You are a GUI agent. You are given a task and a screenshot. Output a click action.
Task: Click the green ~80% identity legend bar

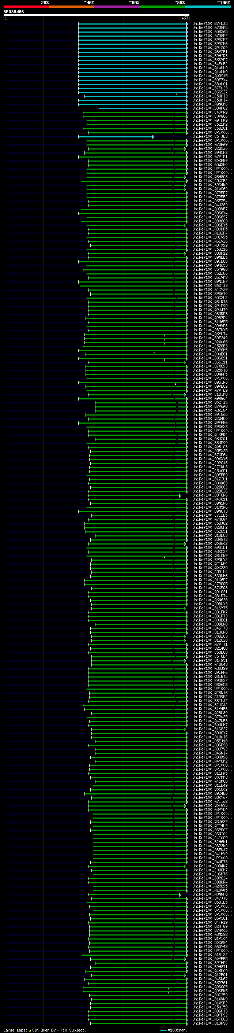coord(162,7)
